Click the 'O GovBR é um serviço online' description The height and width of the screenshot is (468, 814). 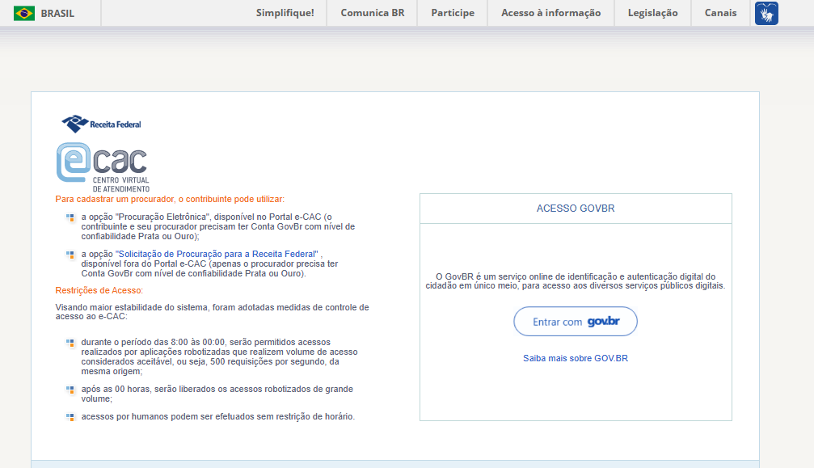tap(576, 281)
